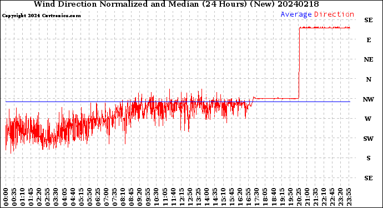Click the 'N' axis label

[x=369, y=79]
